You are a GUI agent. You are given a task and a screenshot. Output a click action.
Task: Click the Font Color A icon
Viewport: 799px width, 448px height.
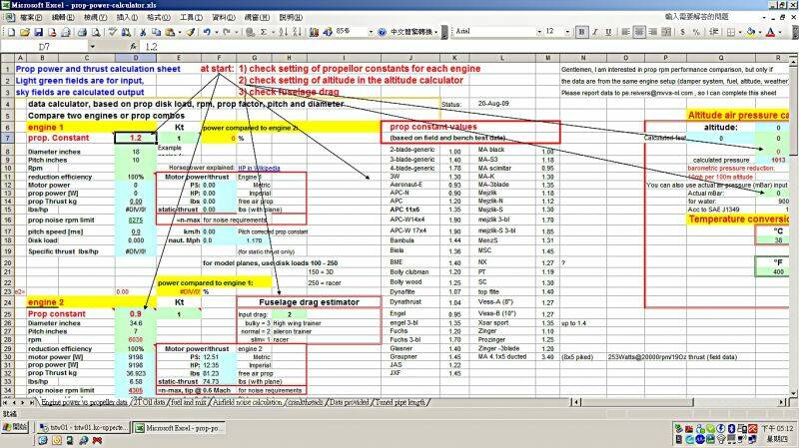[x=770, y=32]
